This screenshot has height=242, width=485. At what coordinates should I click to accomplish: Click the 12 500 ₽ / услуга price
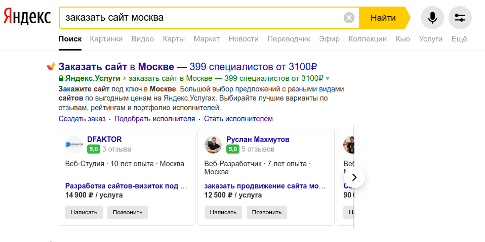tap(233, 195)
